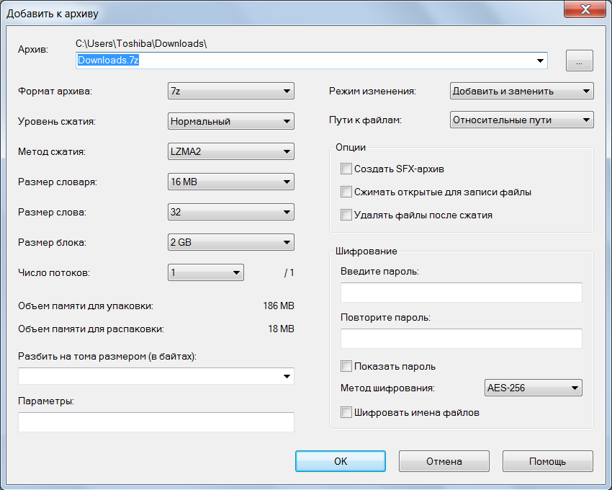Enable the Показать пароль checkbox
This screenshot has height=490, width=612.
point(346,366)
